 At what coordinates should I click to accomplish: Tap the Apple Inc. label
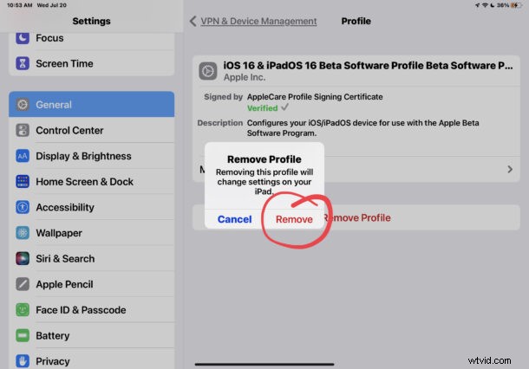[245, 77]
